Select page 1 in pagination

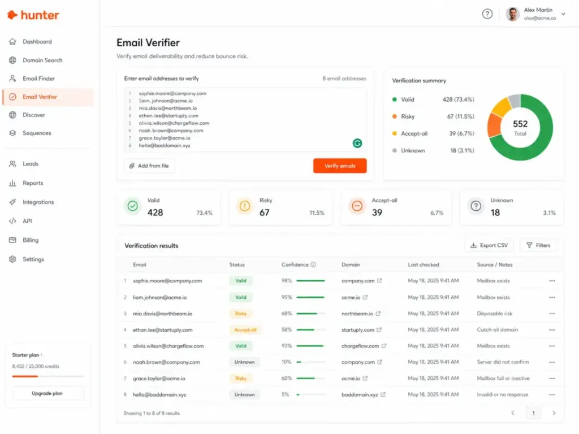coord(533,413)
